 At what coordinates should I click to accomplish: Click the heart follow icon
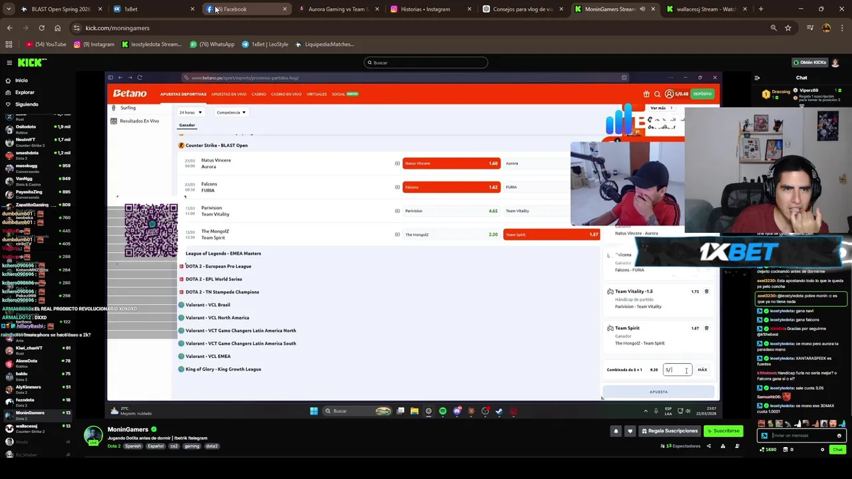630,431
